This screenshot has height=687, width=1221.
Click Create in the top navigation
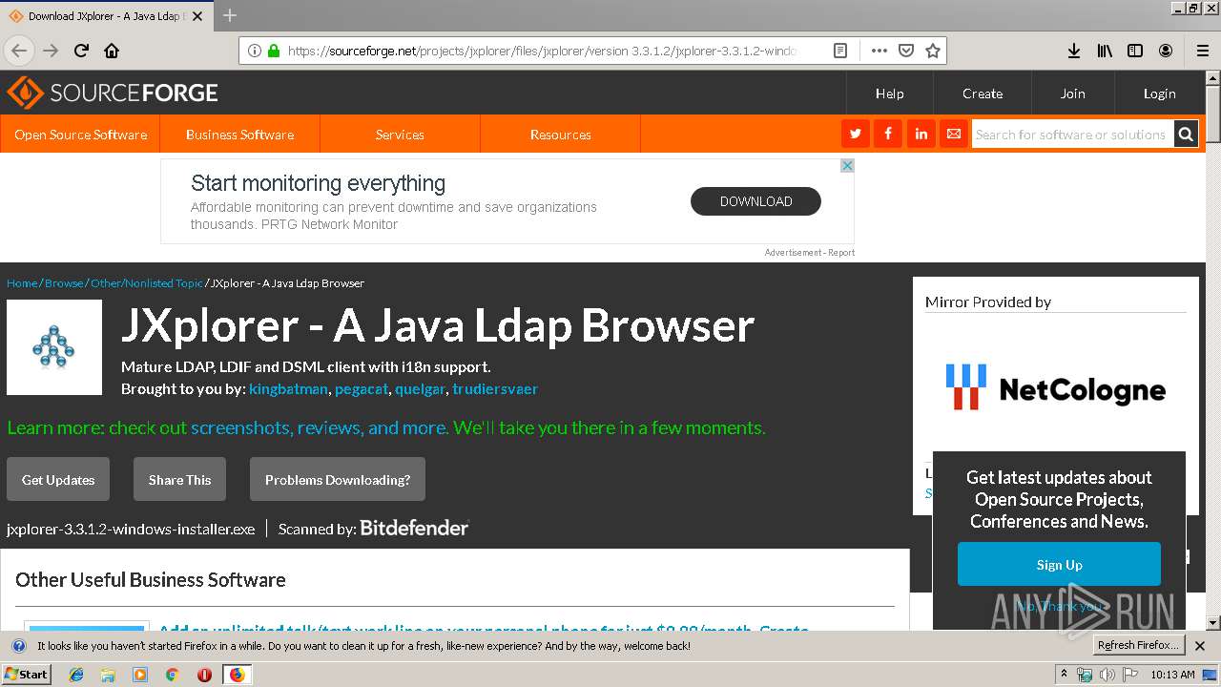(982, 94)
